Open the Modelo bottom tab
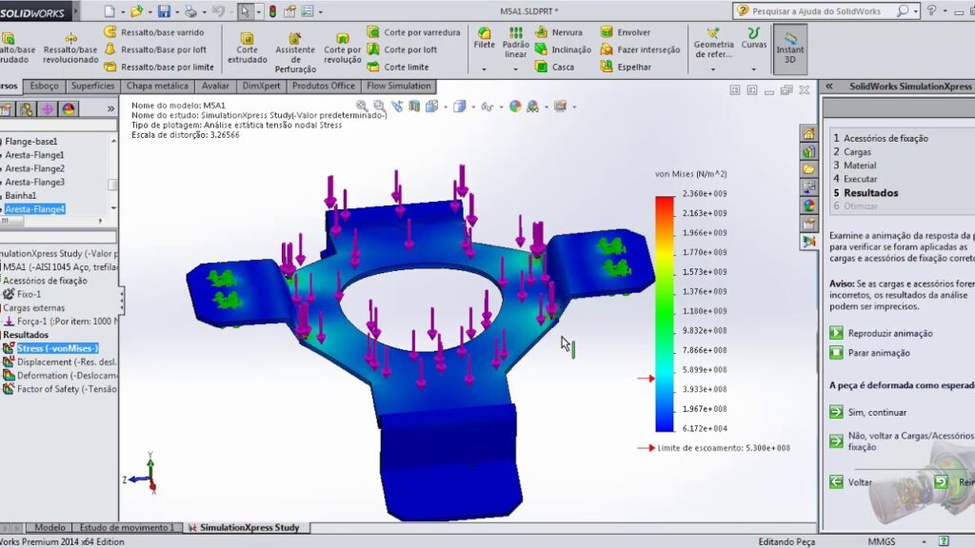 [x=50, y=527]
